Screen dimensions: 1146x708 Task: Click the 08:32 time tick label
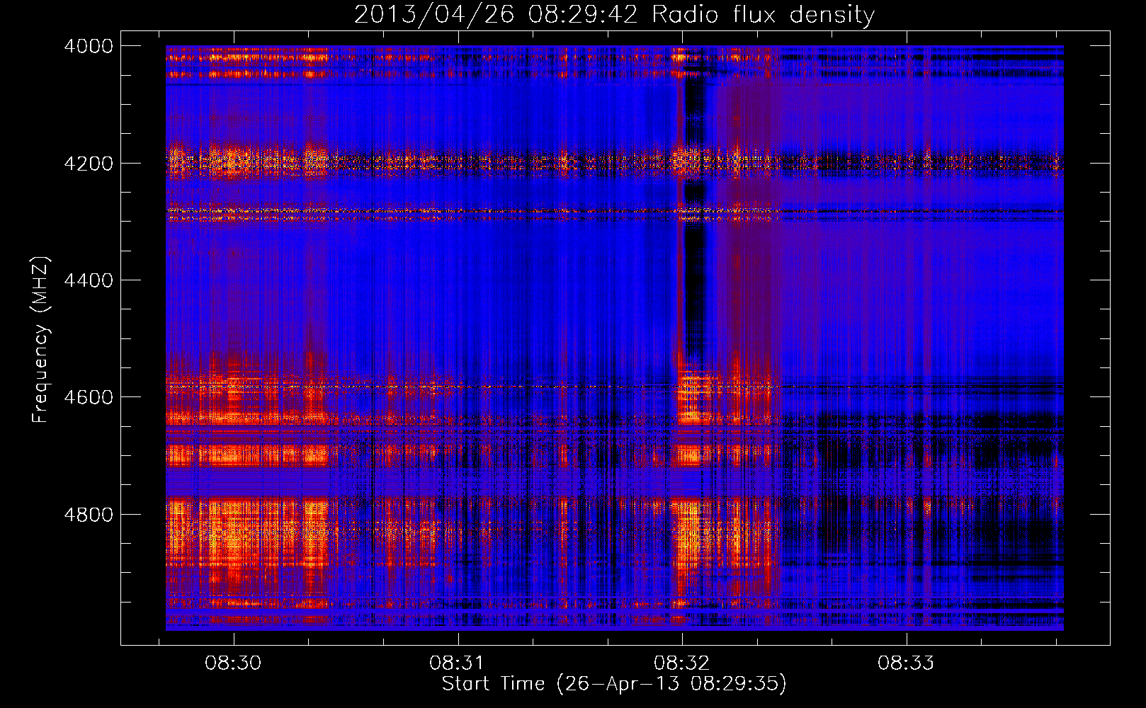click(x=681, y=663)
